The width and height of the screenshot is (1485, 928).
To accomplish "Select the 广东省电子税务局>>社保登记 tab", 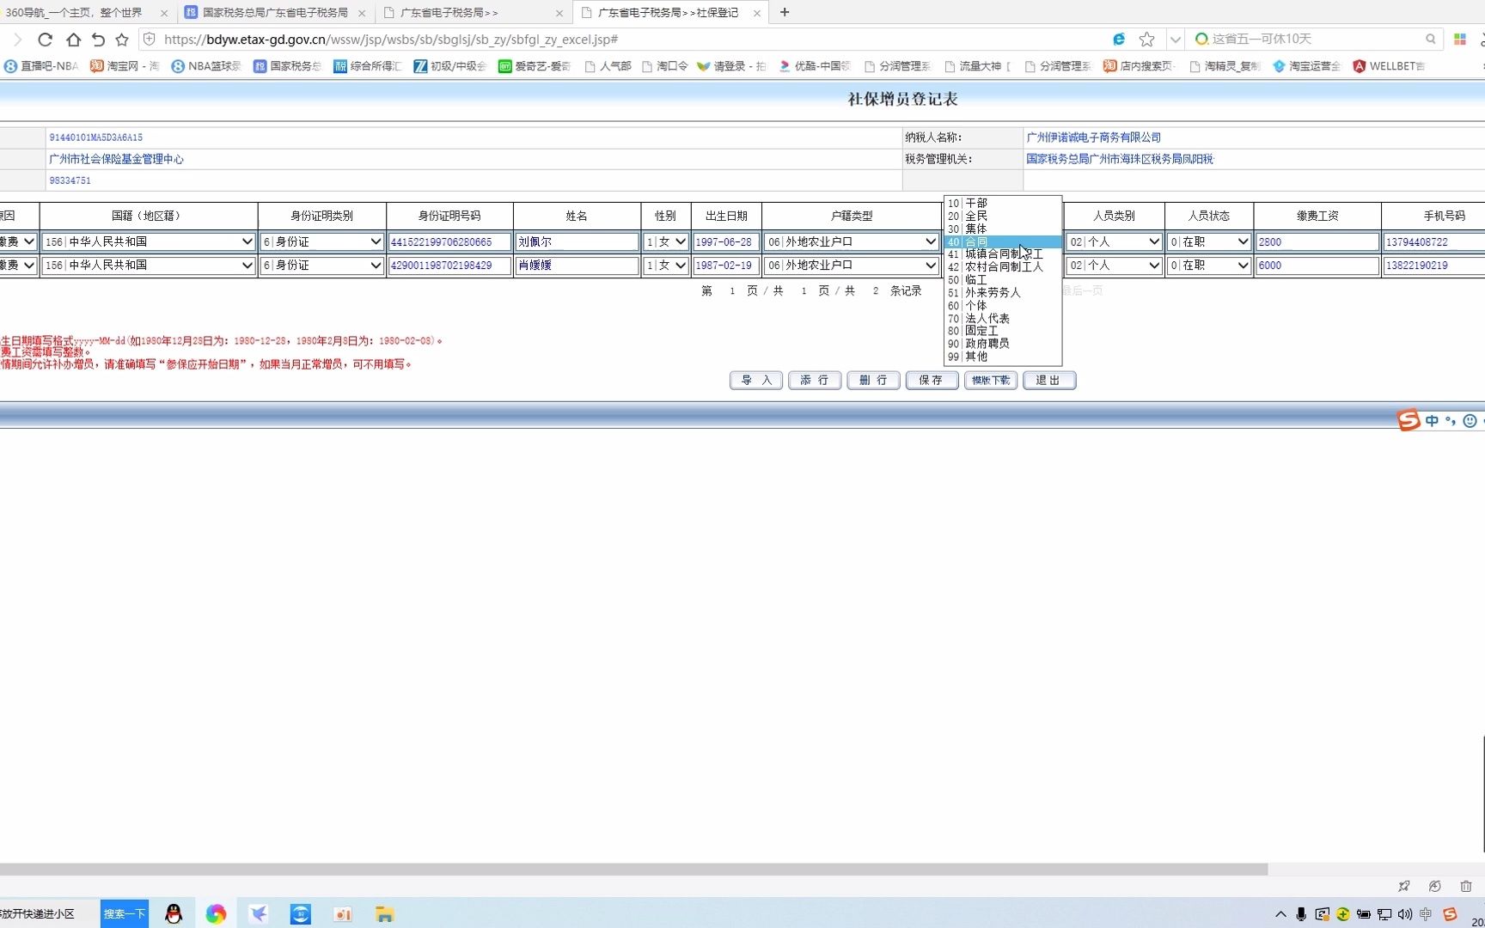I will (x=671, y=13).
